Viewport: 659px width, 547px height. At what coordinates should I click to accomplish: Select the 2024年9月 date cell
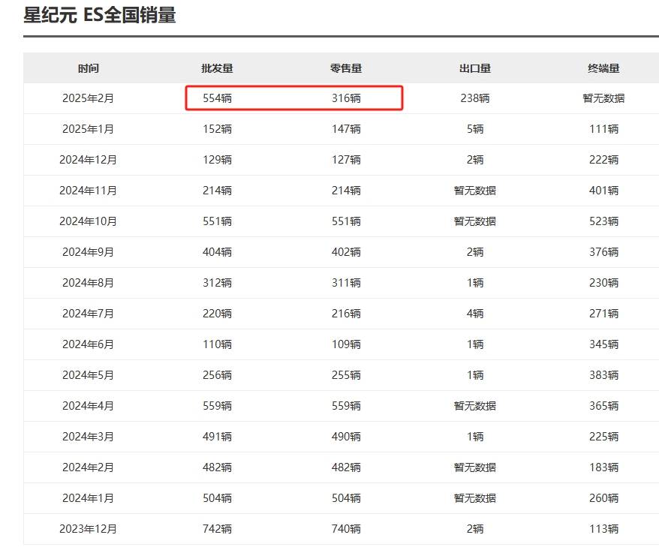(89, 252)
